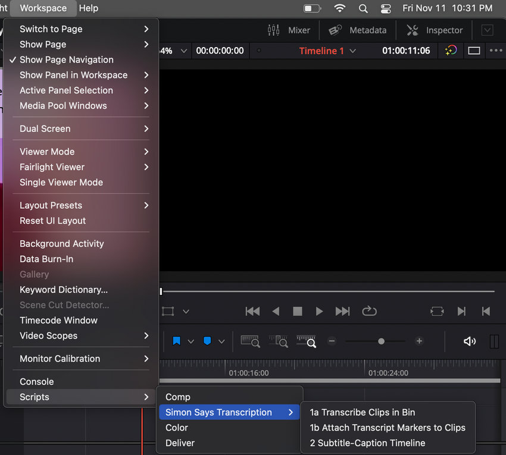Image resolution: width=506 pixels, height=455 pixels.
Task: Open the viewer three-dot options menu
Action: click(496, 51)
